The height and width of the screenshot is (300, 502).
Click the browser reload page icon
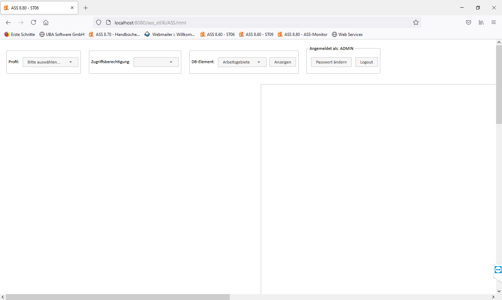pyautogui.click(x=33, y=22)
